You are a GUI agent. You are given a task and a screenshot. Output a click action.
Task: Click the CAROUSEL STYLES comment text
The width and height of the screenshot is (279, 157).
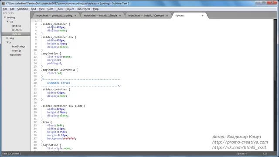pos(59,83)
